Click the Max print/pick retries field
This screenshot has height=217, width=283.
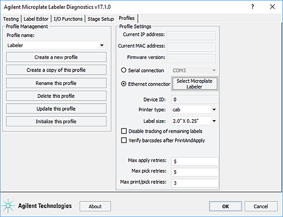[195, 183]
